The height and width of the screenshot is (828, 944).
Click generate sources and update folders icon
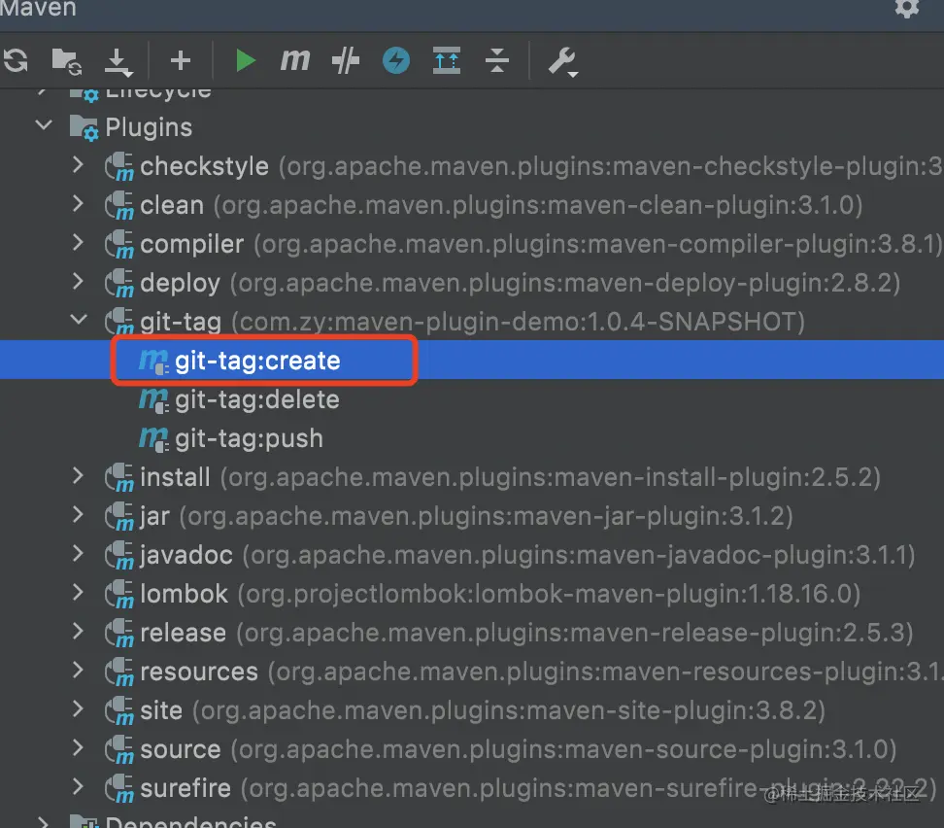coord(67,61)
